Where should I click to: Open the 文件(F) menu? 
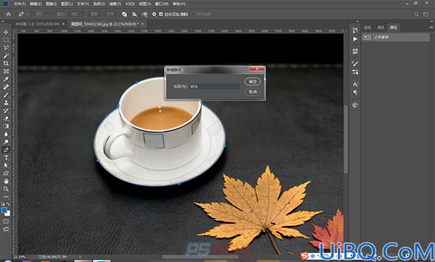(x=20, y=4)
